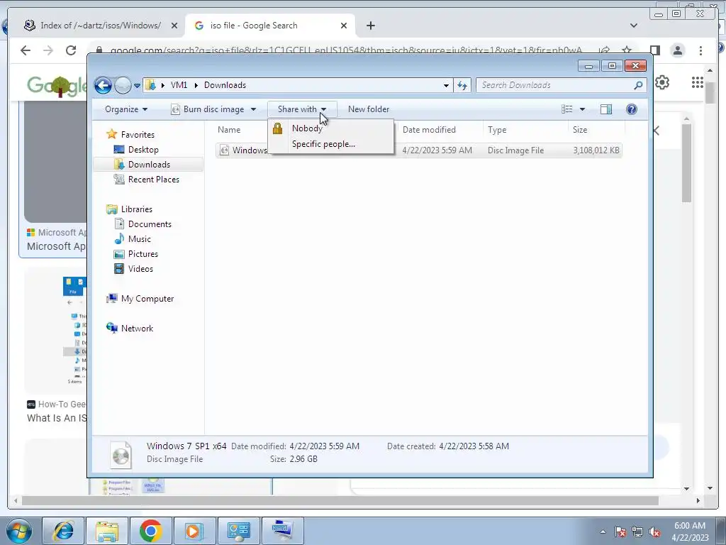726x545 pixels.
Task: Click the Explorer Forward arrow button
Action: [123, 85]
